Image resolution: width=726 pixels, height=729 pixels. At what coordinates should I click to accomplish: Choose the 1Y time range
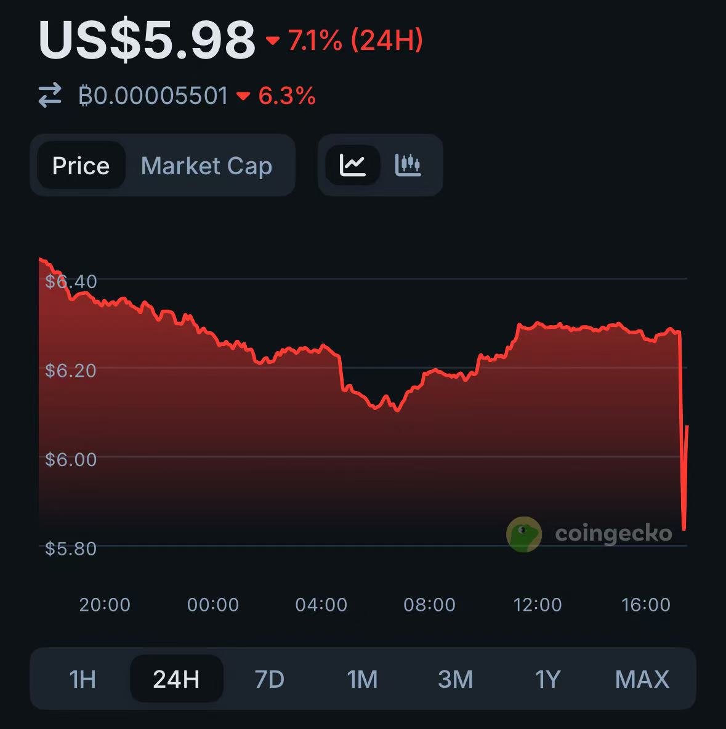(548, 679)
